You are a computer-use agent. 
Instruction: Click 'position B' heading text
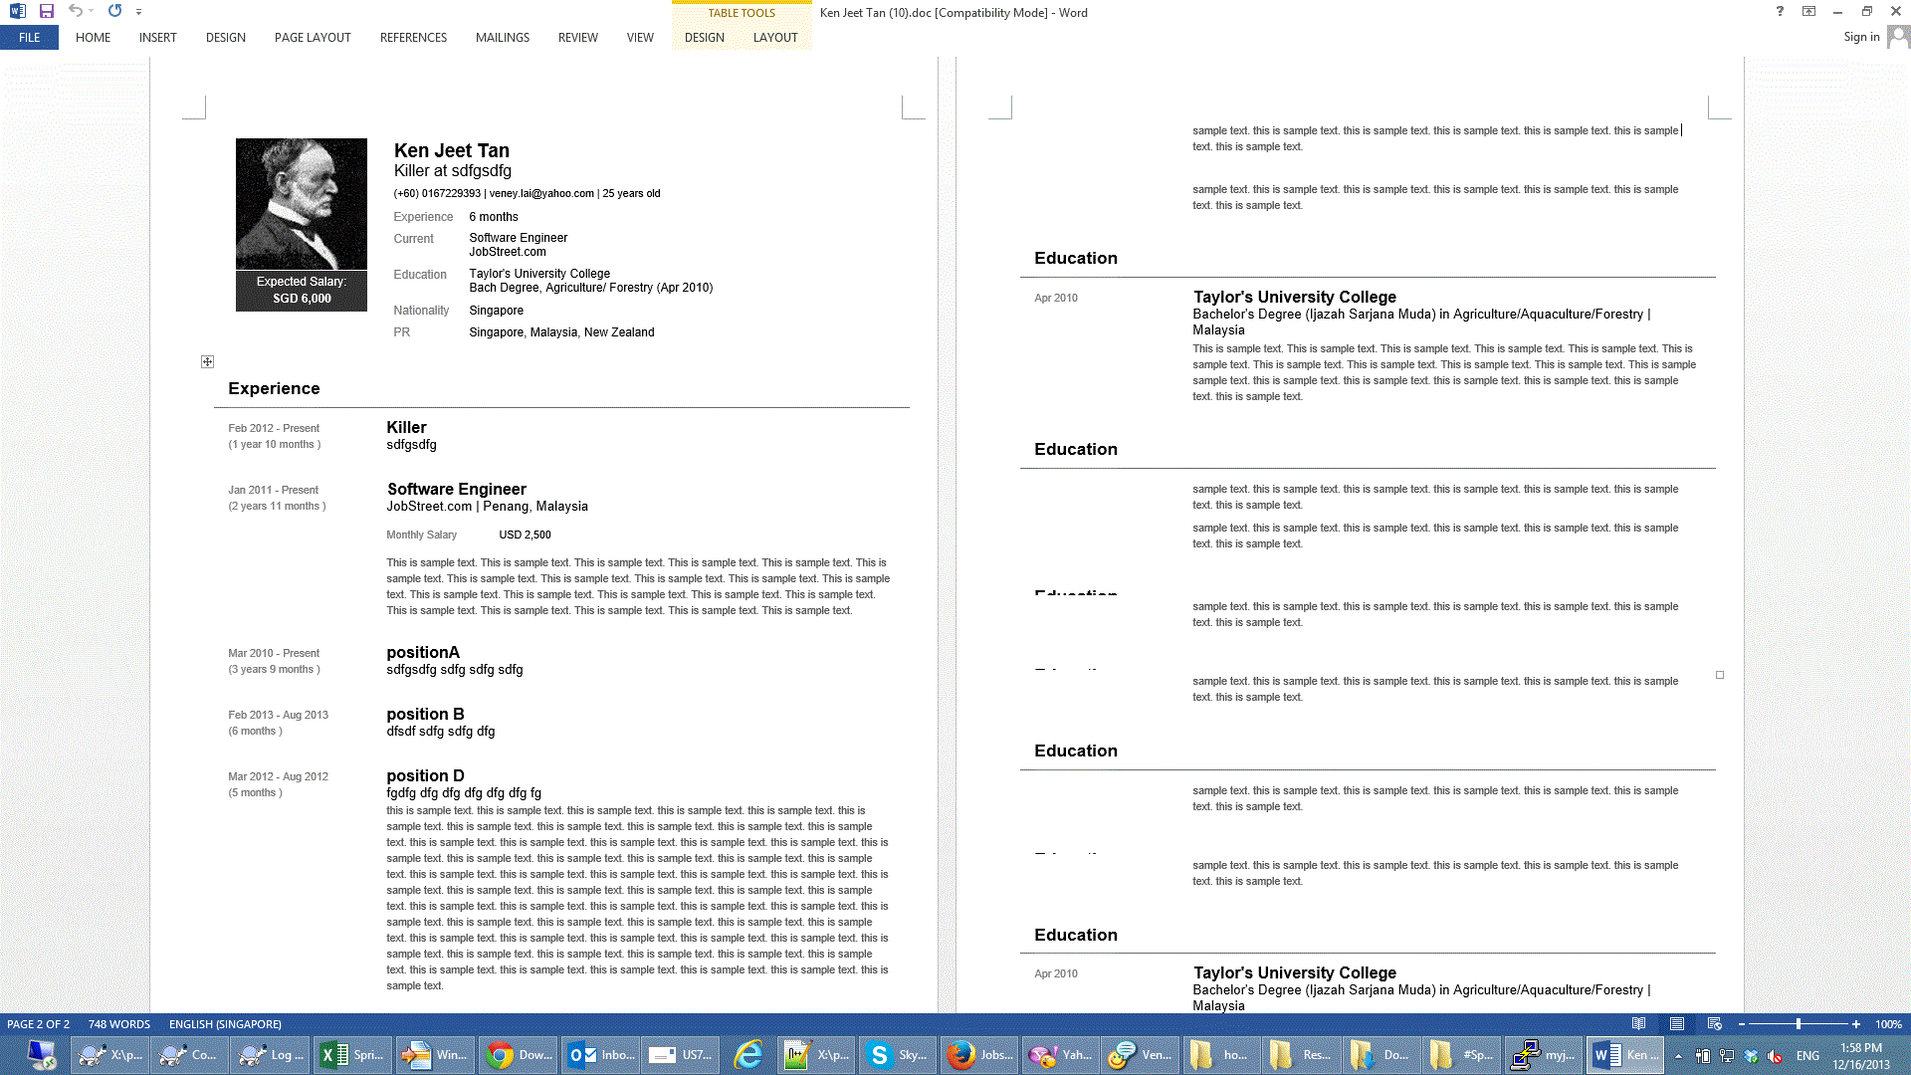click(425, 714)
